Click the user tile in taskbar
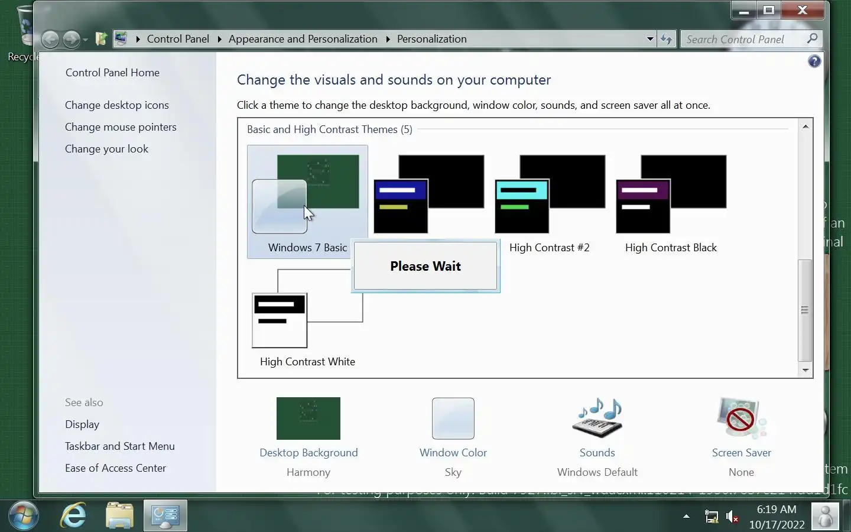Viewport: 851px width, 532px height. coord(825,516)
